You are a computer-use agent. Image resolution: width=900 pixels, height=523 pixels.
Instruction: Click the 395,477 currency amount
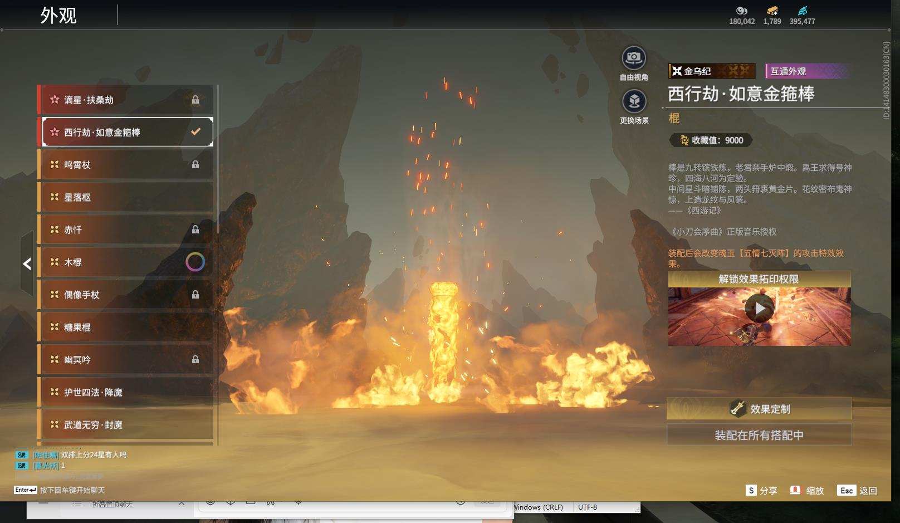802,21
